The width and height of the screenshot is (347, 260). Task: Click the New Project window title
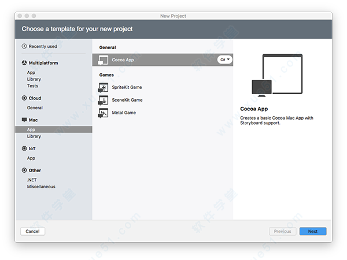(x=173, y=16)
